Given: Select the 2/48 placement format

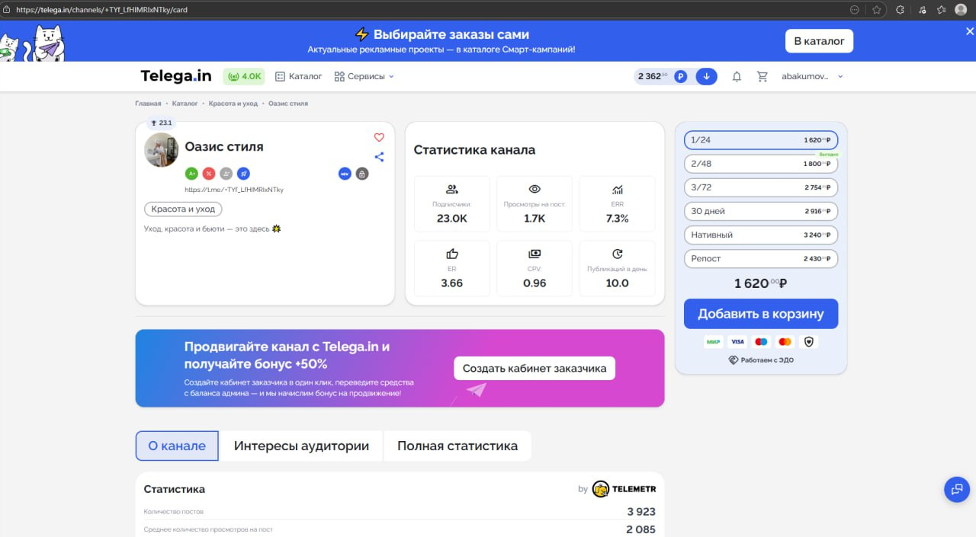Looking at the screenshot, I should tap(761, 164).
